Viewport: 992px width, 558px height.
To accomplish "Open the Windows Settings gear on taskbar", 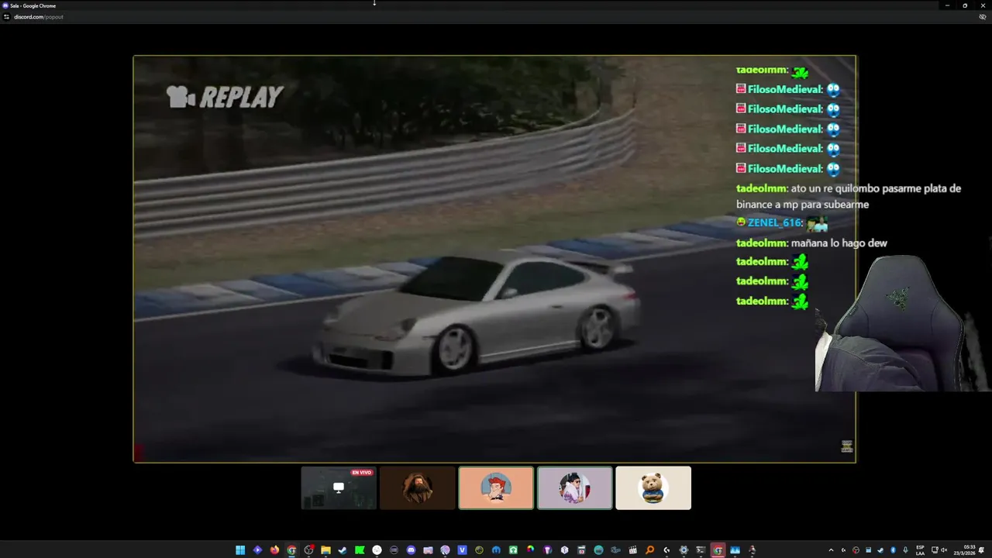I will coord(684,550).
